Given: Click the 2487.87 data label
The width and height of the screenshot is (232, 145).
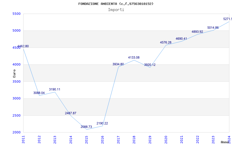Looking at the screenshot, I should (x=70, y=113).
